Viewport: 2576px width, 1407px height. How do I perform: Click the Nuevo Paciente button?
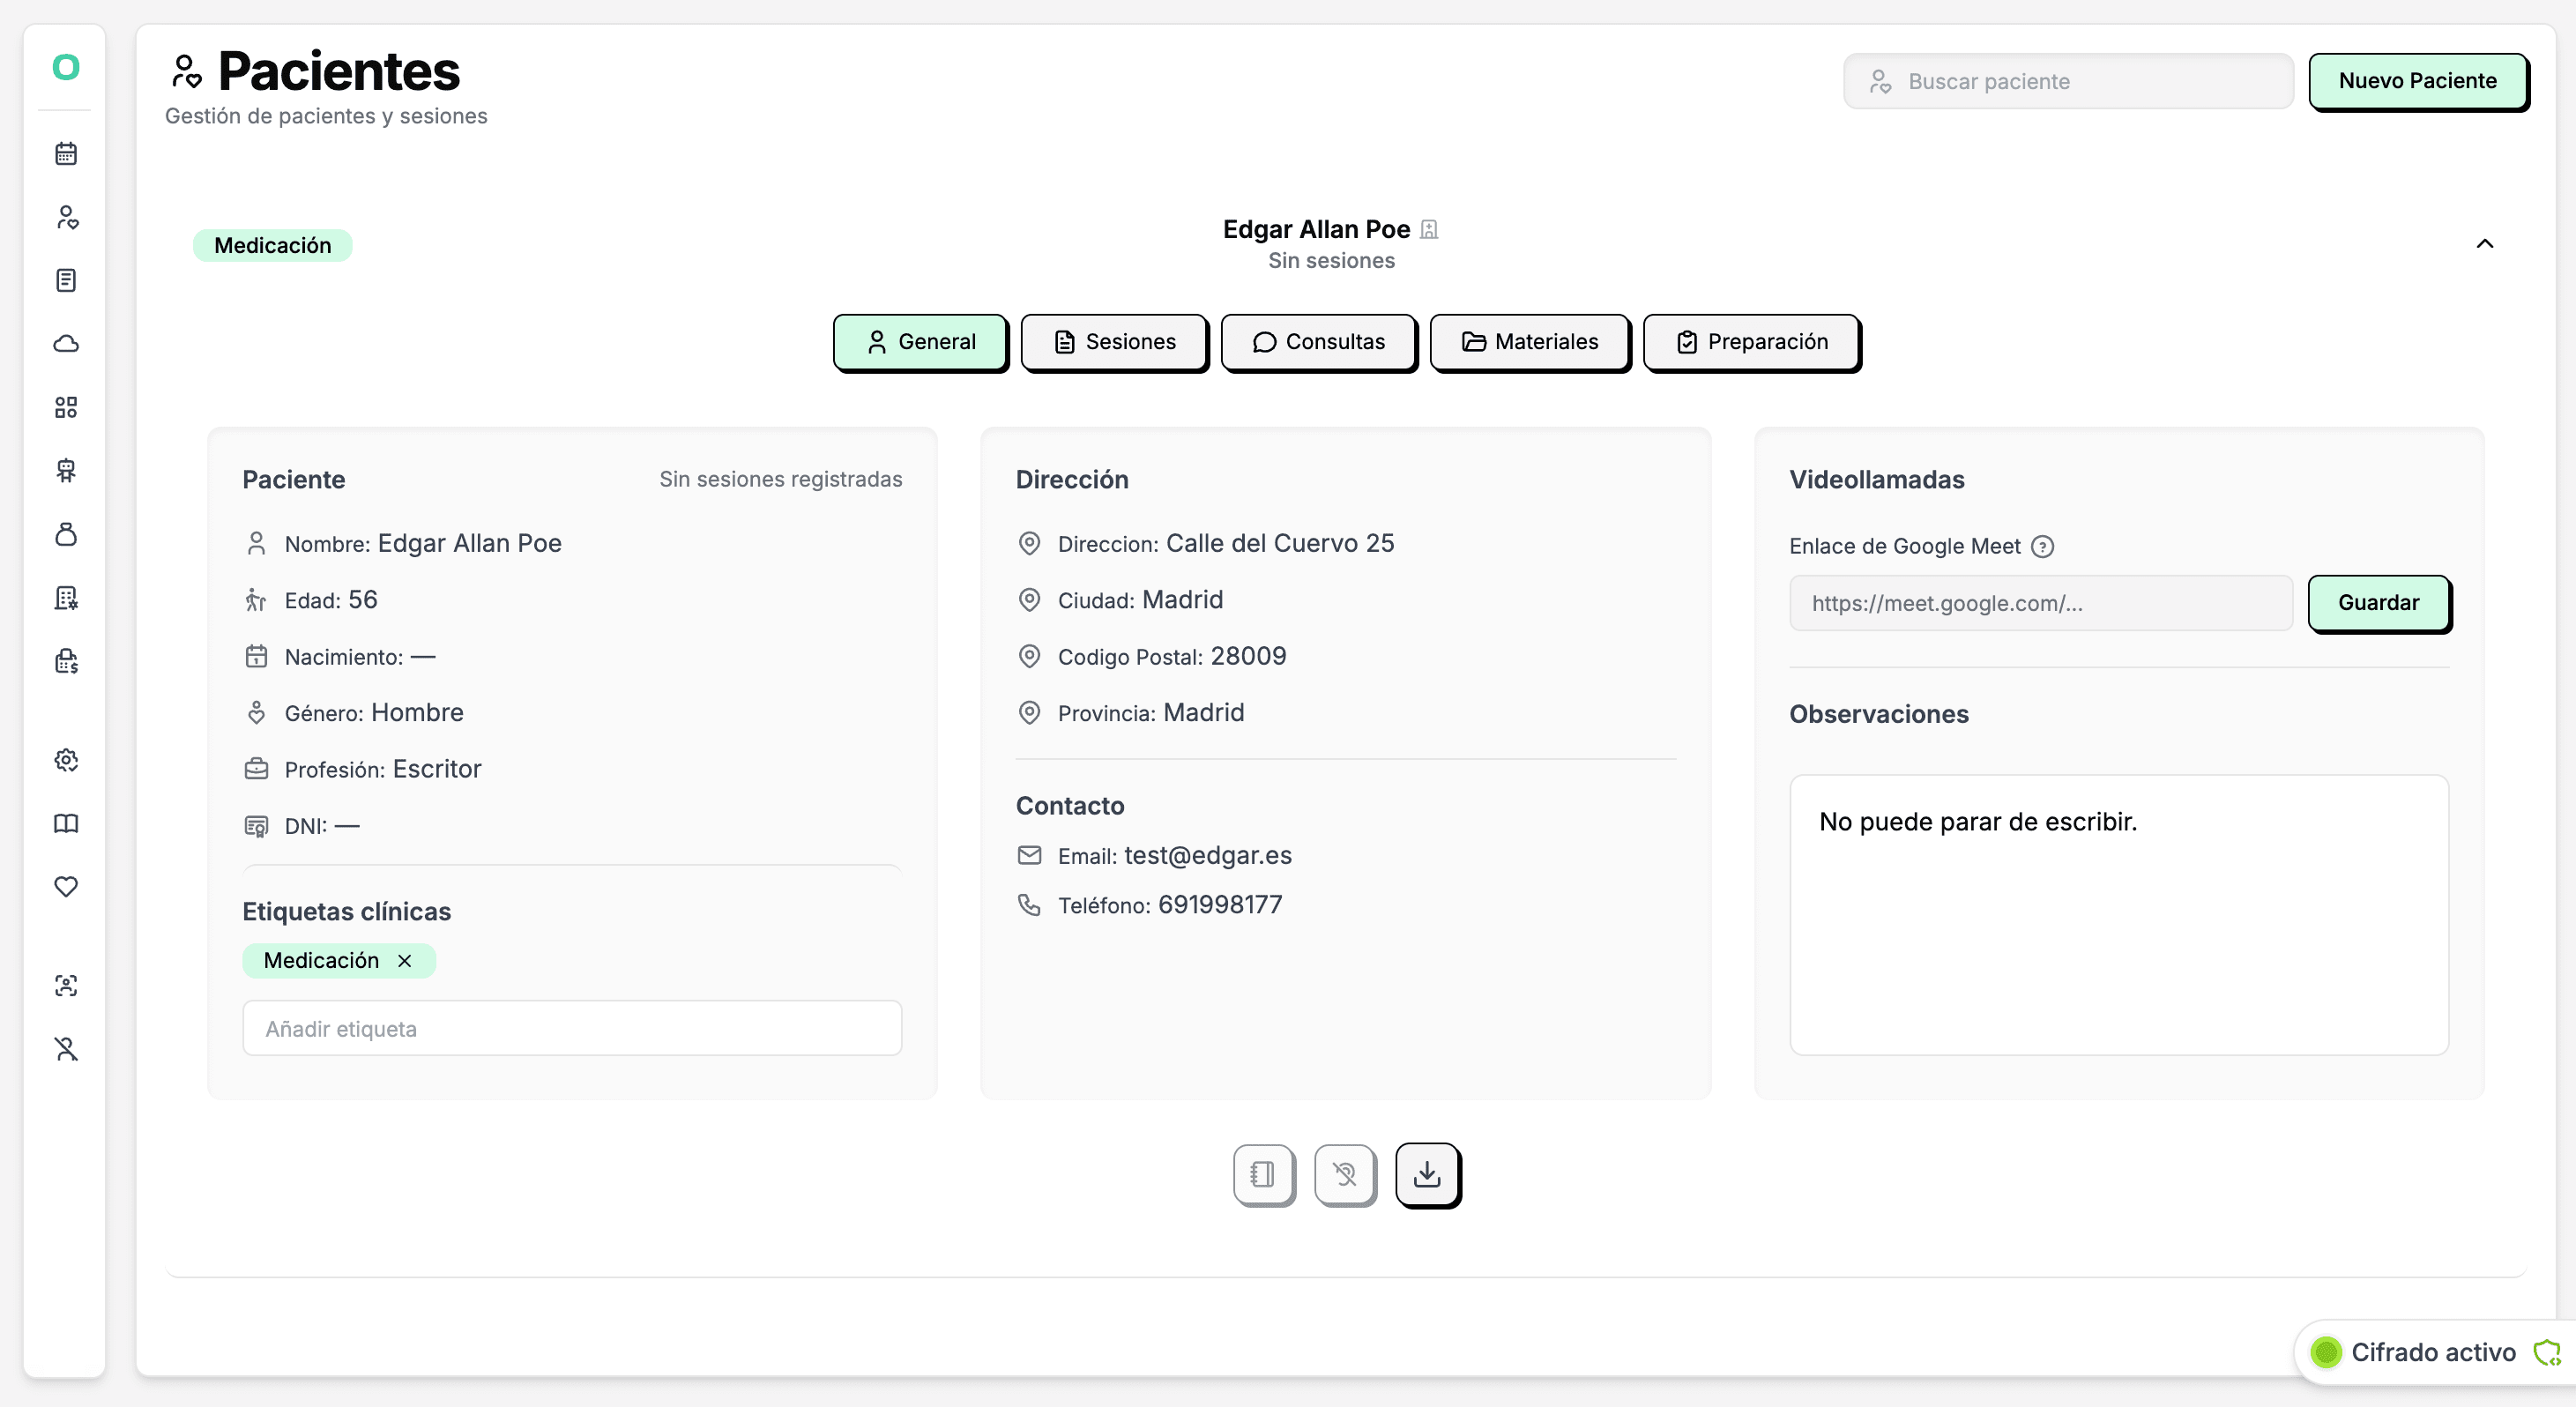(x=2417, y=81)
